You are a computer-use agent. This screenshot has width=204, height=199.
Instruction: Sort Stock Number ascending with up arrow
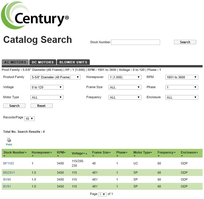[x=4, y=156]
